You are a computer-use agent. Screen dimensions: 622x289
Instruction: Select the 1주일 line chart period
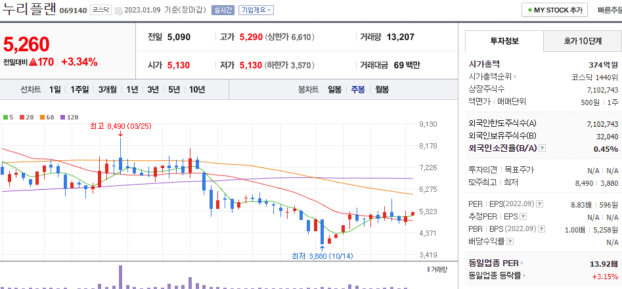tap(79, 89)
